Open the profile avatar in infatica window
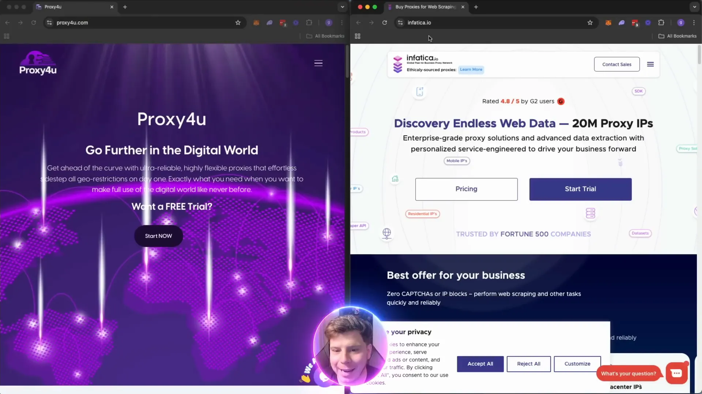The image size is (702, 394). click(x=681, y=23)
